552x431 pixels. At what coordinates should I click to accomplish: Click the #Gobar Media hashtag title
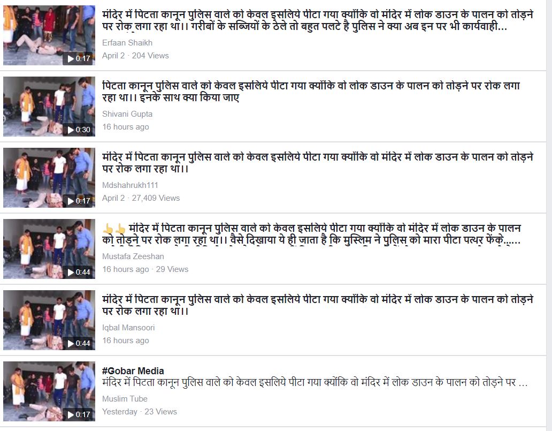(133, 370)
